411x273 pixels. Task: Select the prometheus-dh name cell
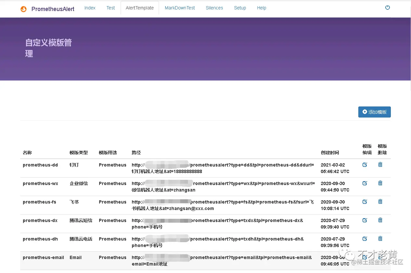[x=40, y=239]
